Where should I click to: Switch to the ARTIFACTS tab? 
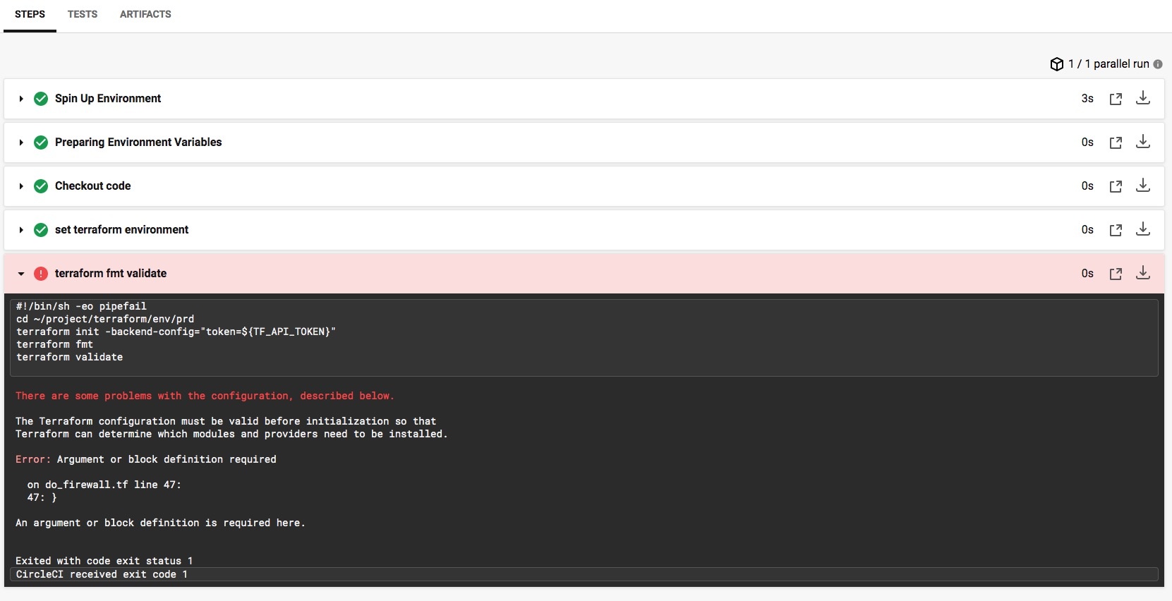pos(145,14)
